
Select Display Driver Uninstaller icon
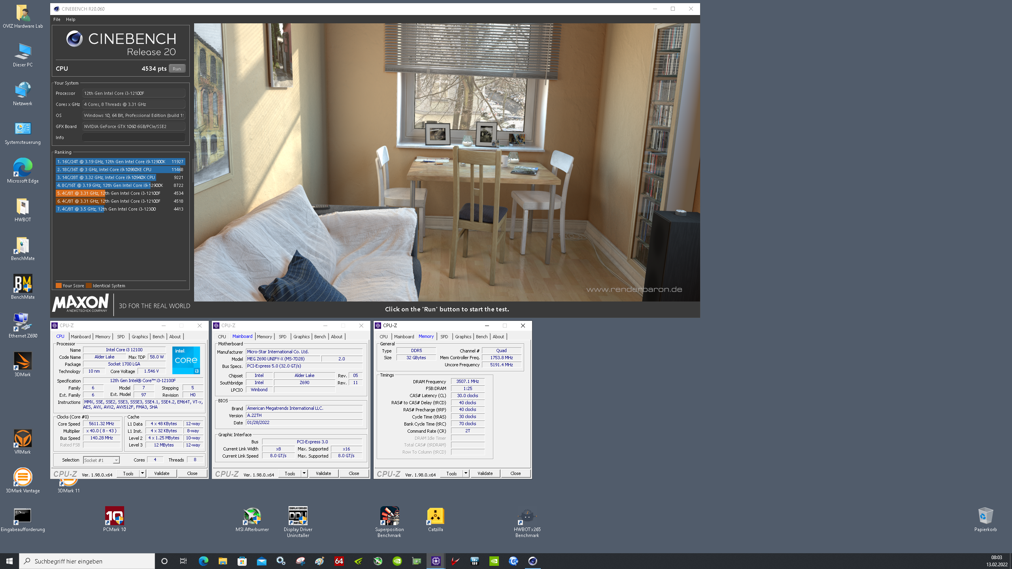[x=298, y=522]
